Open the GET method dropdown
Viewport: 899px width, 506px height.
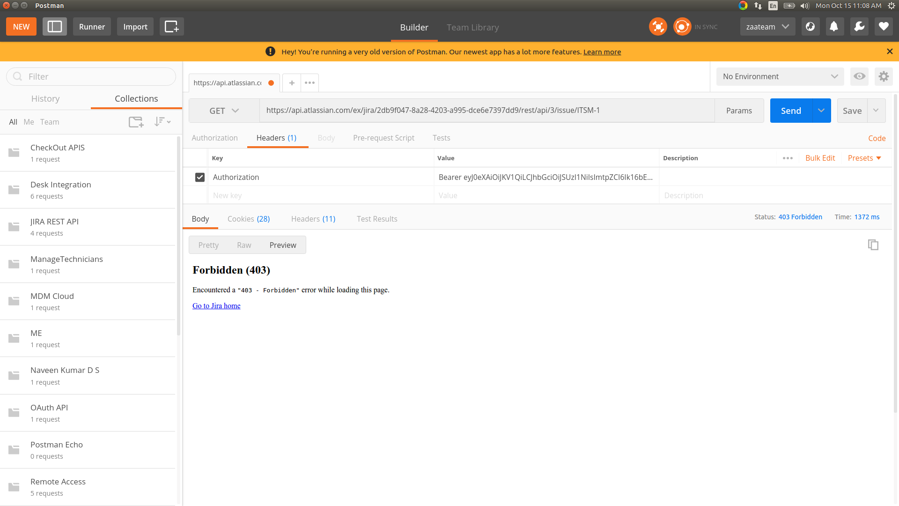[x=224, y=111]
